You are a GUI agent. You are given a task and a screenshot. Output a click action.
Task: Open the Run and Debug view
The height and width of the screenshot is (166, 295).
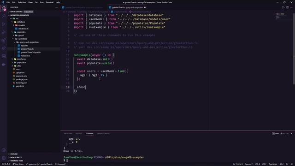pyautogui.click(x=4, y=32)
